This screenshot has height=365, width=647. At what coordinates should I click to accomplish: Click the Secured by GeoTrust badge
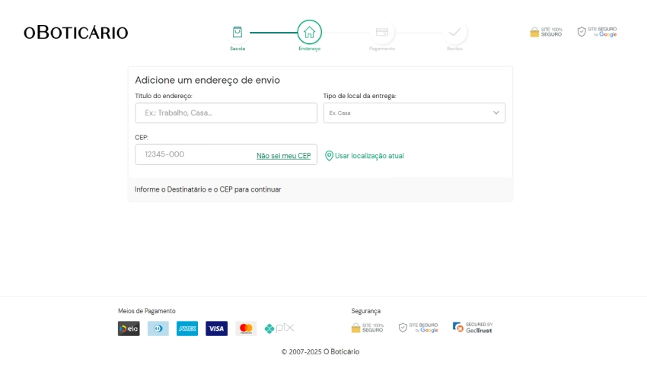(473, 328)
